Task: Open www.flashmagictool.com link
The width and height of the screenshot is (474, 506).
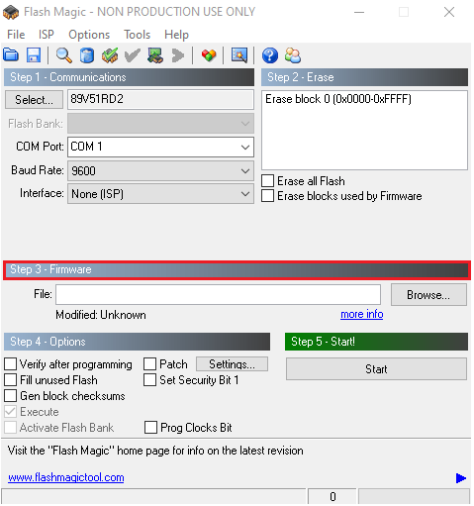Action: [66, 477]
